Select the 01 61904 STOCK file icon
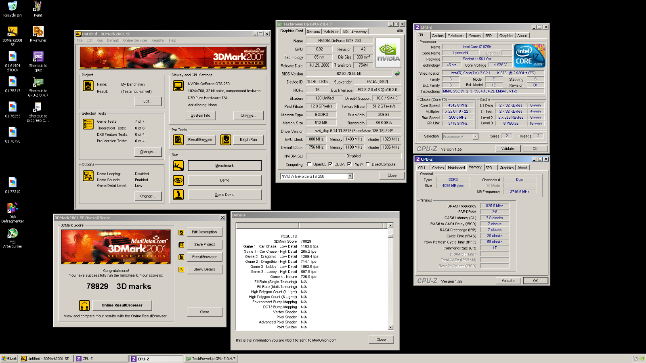The image size is (646, 363). coord(13,62)
